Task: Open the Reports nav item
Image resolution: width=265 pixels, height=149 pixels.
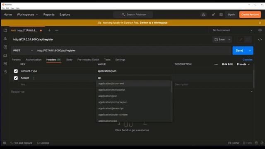Action: [x=49, y=14]
